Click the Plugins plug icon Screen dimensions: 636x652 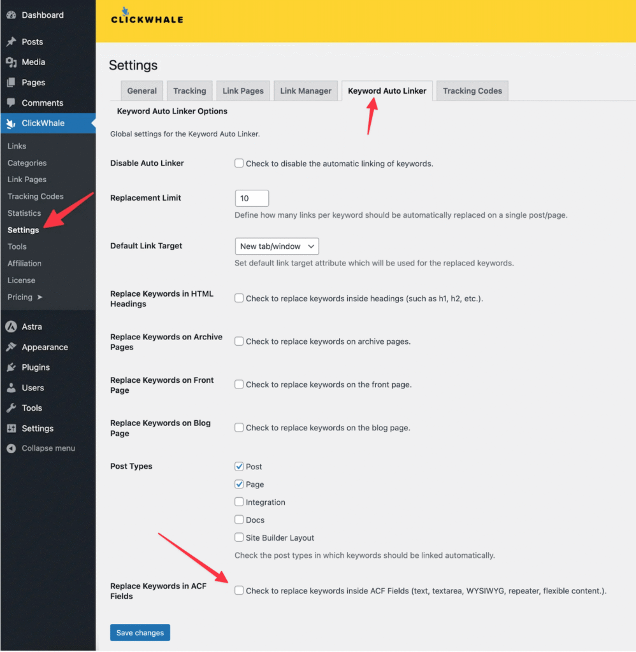click(11, 367)
